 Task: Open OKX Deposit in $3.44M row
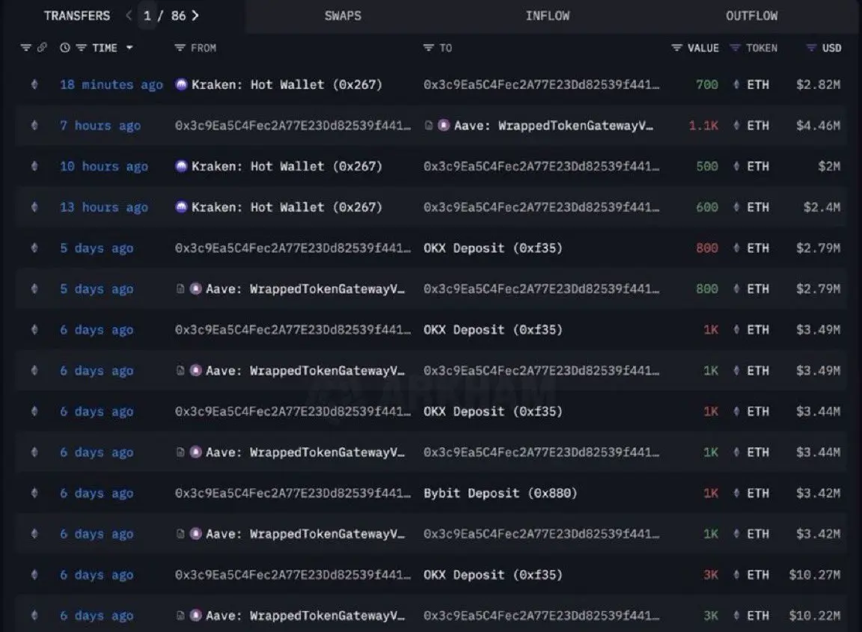pos(493,411)
